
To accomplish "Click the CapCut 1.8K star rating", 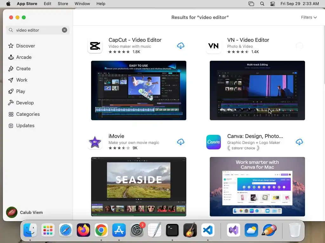I will point(124,52).
